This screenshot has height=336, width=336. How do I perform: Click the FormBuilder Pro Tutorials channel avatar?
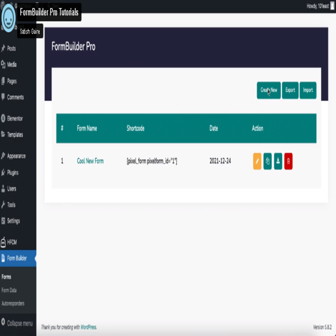pyautogui.click(x=8, y=18)
